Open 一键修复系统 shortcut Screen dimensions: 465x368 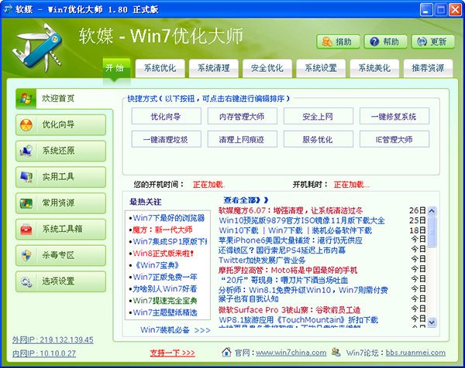click(x=394, y=116)
